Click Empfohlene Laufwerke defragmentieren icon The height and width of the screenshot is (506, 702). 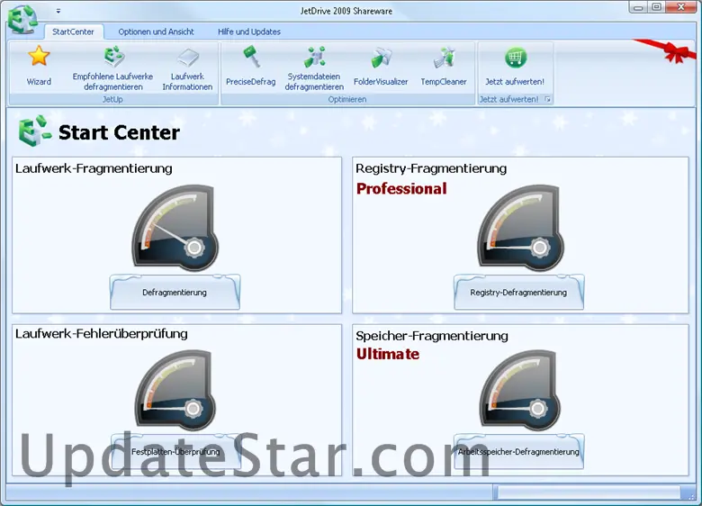[113, 57]
